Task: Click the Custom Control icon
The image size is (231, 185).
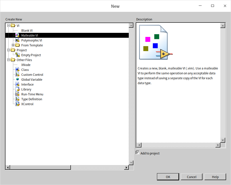Action: pyautogui.click(x=17, y=75)
